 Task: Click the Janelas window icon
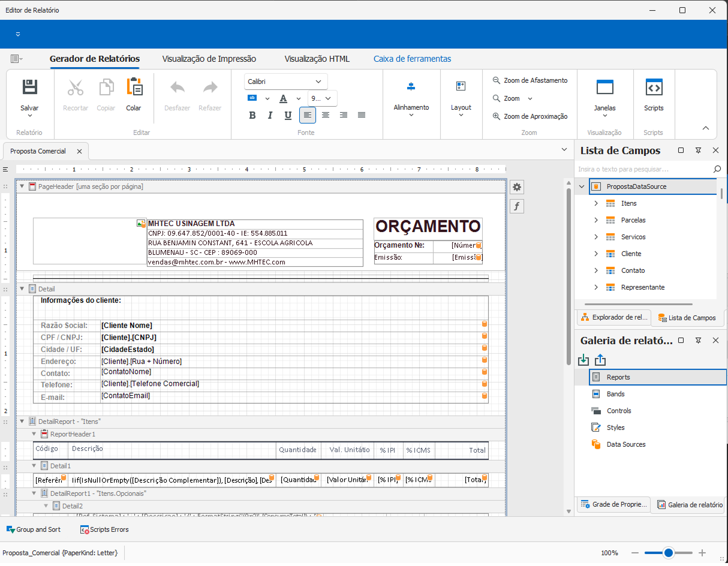pos(604,88)
